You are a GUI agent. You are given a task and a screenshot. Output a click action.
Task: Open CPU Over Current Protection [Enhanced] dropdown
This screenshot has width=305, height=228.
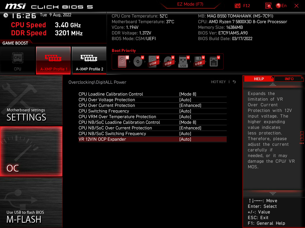tap(190, 105)
